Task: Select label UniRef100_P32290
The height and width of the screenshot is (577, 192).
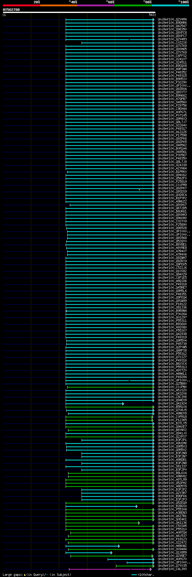Action: [x=172, y=82]
